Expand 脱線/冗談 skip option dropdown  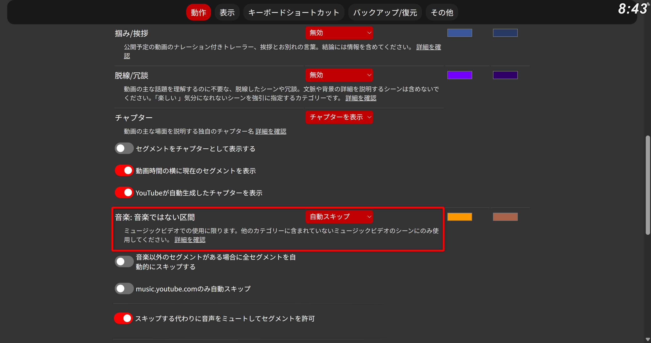(339, 75)
